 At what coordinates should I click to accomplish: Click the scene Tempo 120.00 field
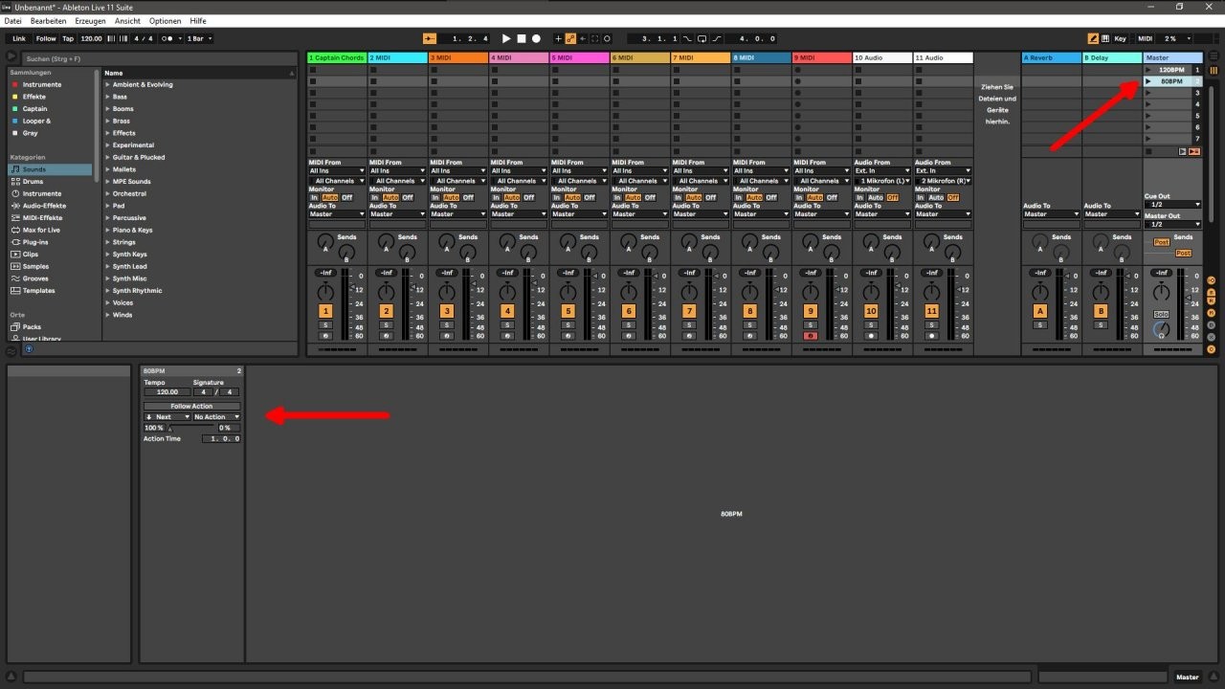pos(167,391)
